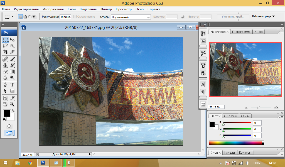The width and height of the screenshot is (285, 167).
Task: Select the Brush tool
Action: pyautogui.click(x=12, y=59)
